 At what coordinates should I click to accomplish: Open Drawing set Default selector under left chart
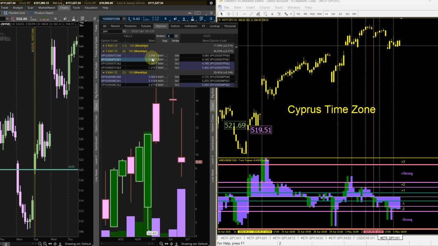coord(78,244)
